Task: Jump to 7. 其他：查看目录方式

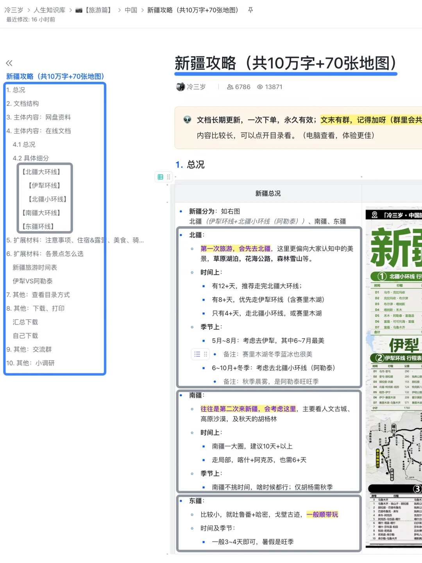Action: tap(38, 295)
